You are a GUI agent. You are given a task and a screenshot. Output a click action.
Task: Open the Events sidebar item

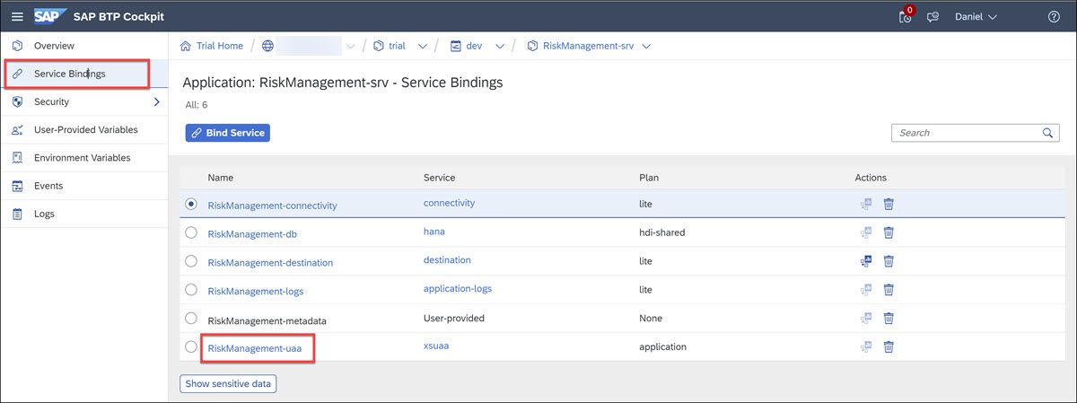point(84,186)
